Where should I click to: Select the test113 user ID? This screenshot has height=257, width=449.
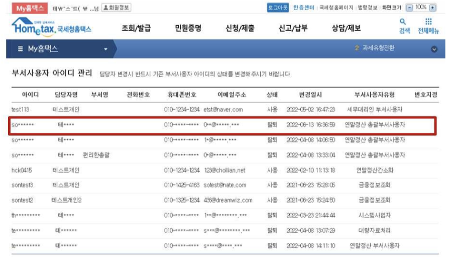pos(20,110)
